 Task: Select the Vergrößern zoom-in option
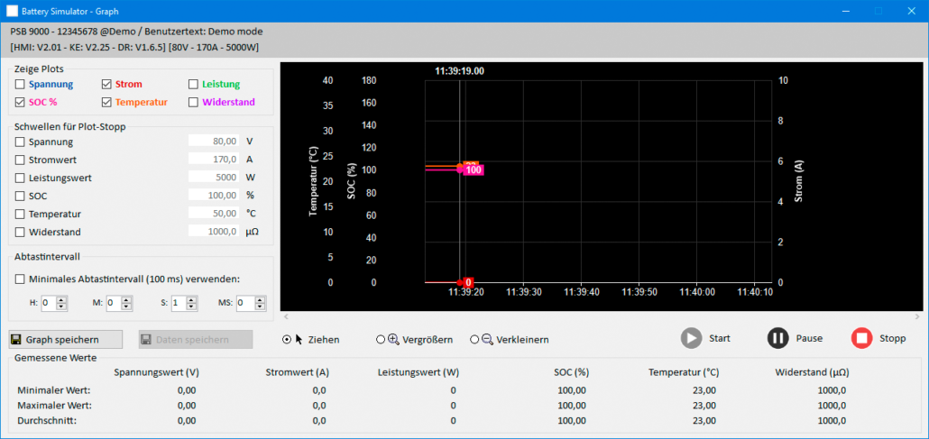point(381,340)
